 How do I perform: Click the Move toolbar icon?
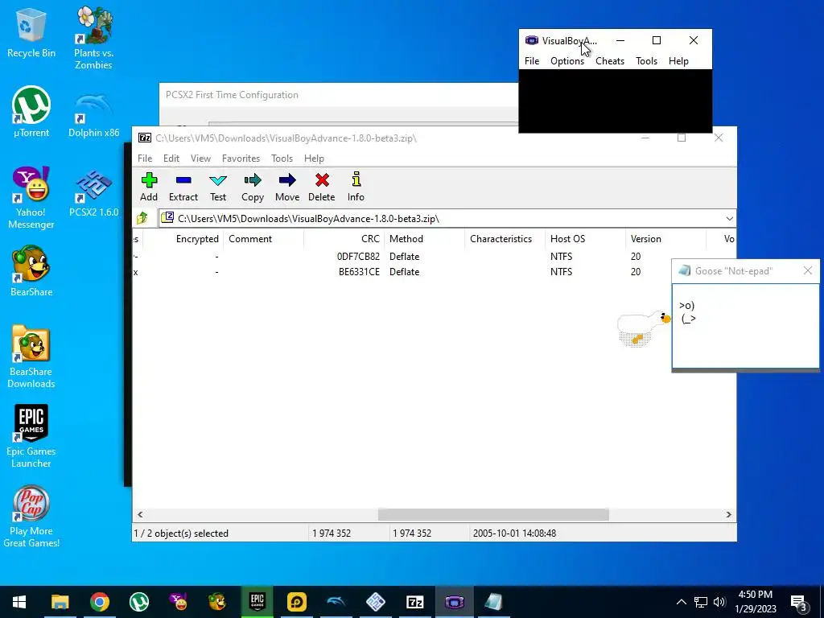tap(287, 187)
